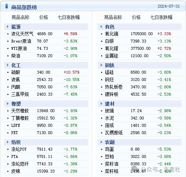The width and height of the screenshot is (186, 177).
Task: Click the date 2024-07-31
Action: [x=169, y=6]
